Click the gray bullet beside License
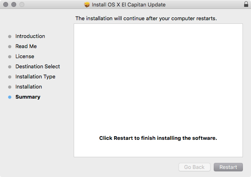Screen dimensions: 251x177 10,57
